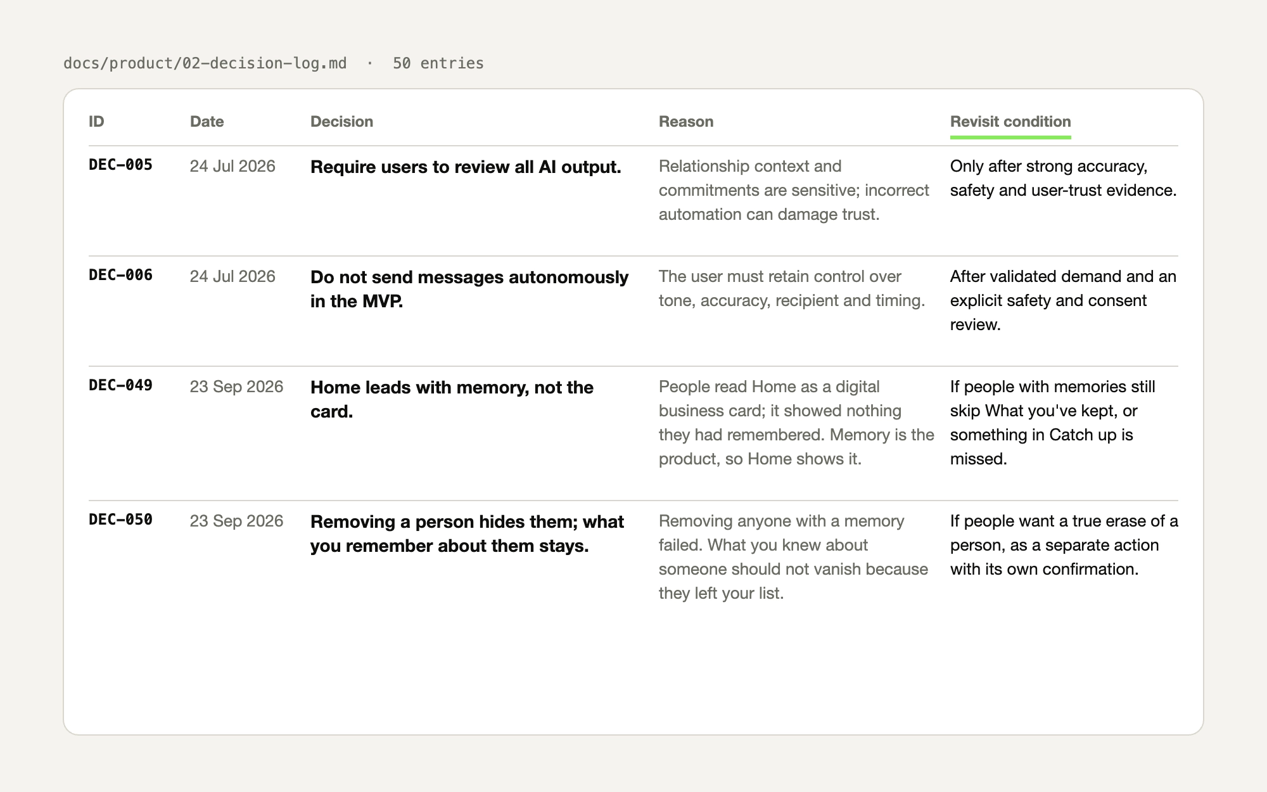Viewport: 1267px width, 792px height.
Task: Click the DEC-006 entry ID
Action: click(120, 275)
